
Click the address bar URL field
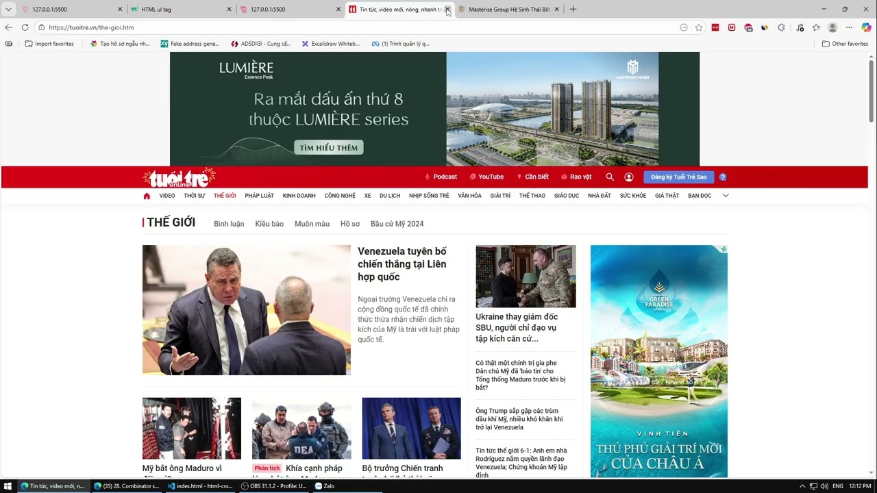(x=356, y=27)
